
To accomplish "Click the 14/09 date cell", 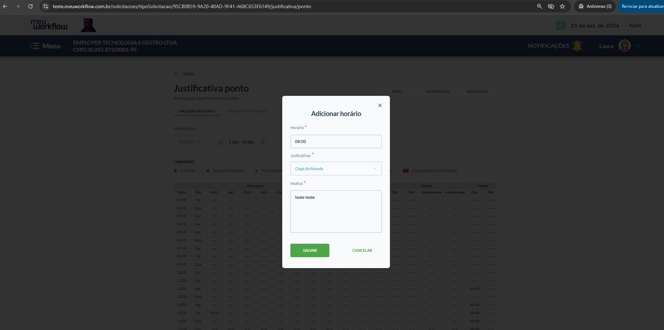I will 182,305.
